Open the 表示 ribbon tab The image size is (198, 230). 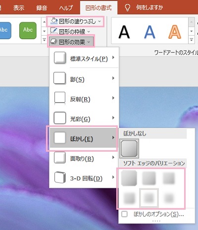[x=19, y=7]
